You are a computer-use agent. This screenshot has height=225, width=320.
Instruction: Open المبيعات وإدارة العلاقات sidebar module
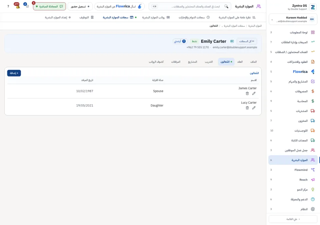[293, 42]
